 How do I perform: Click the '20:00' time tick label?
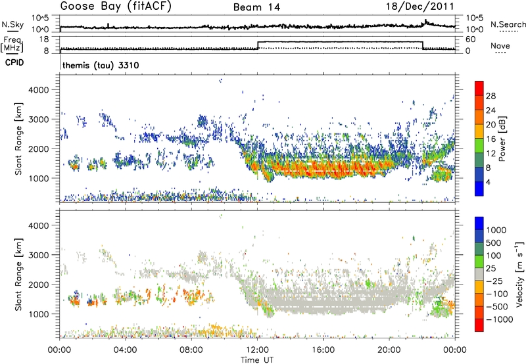pos(389,350)
